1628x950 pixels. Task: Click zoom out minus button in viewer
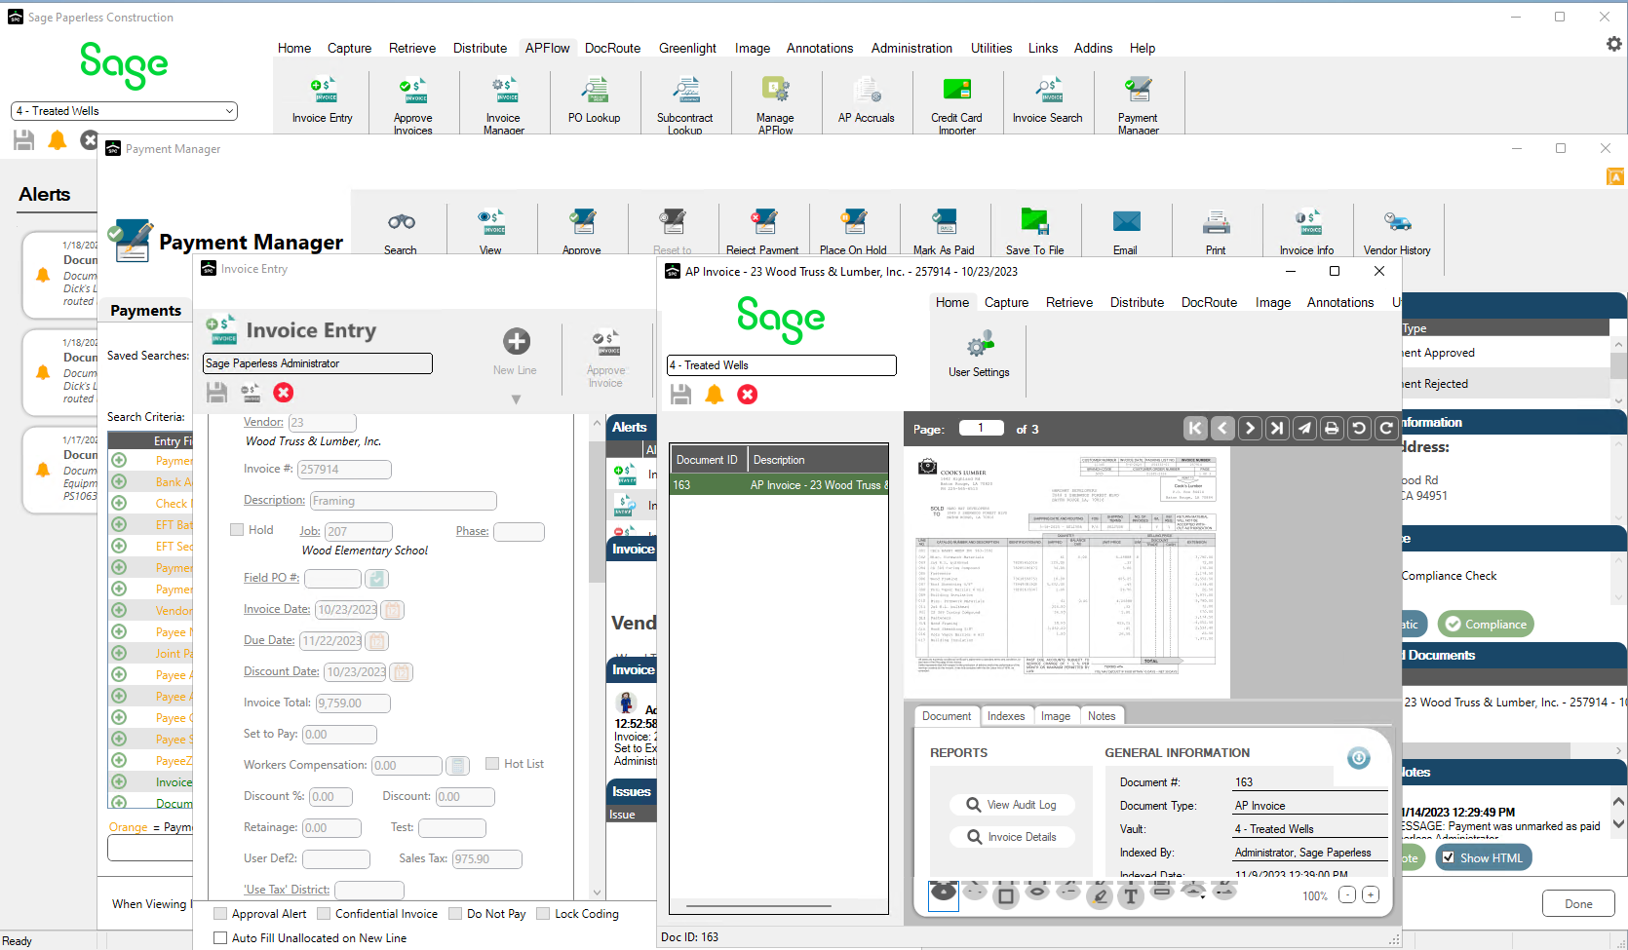pos(1347,895)
